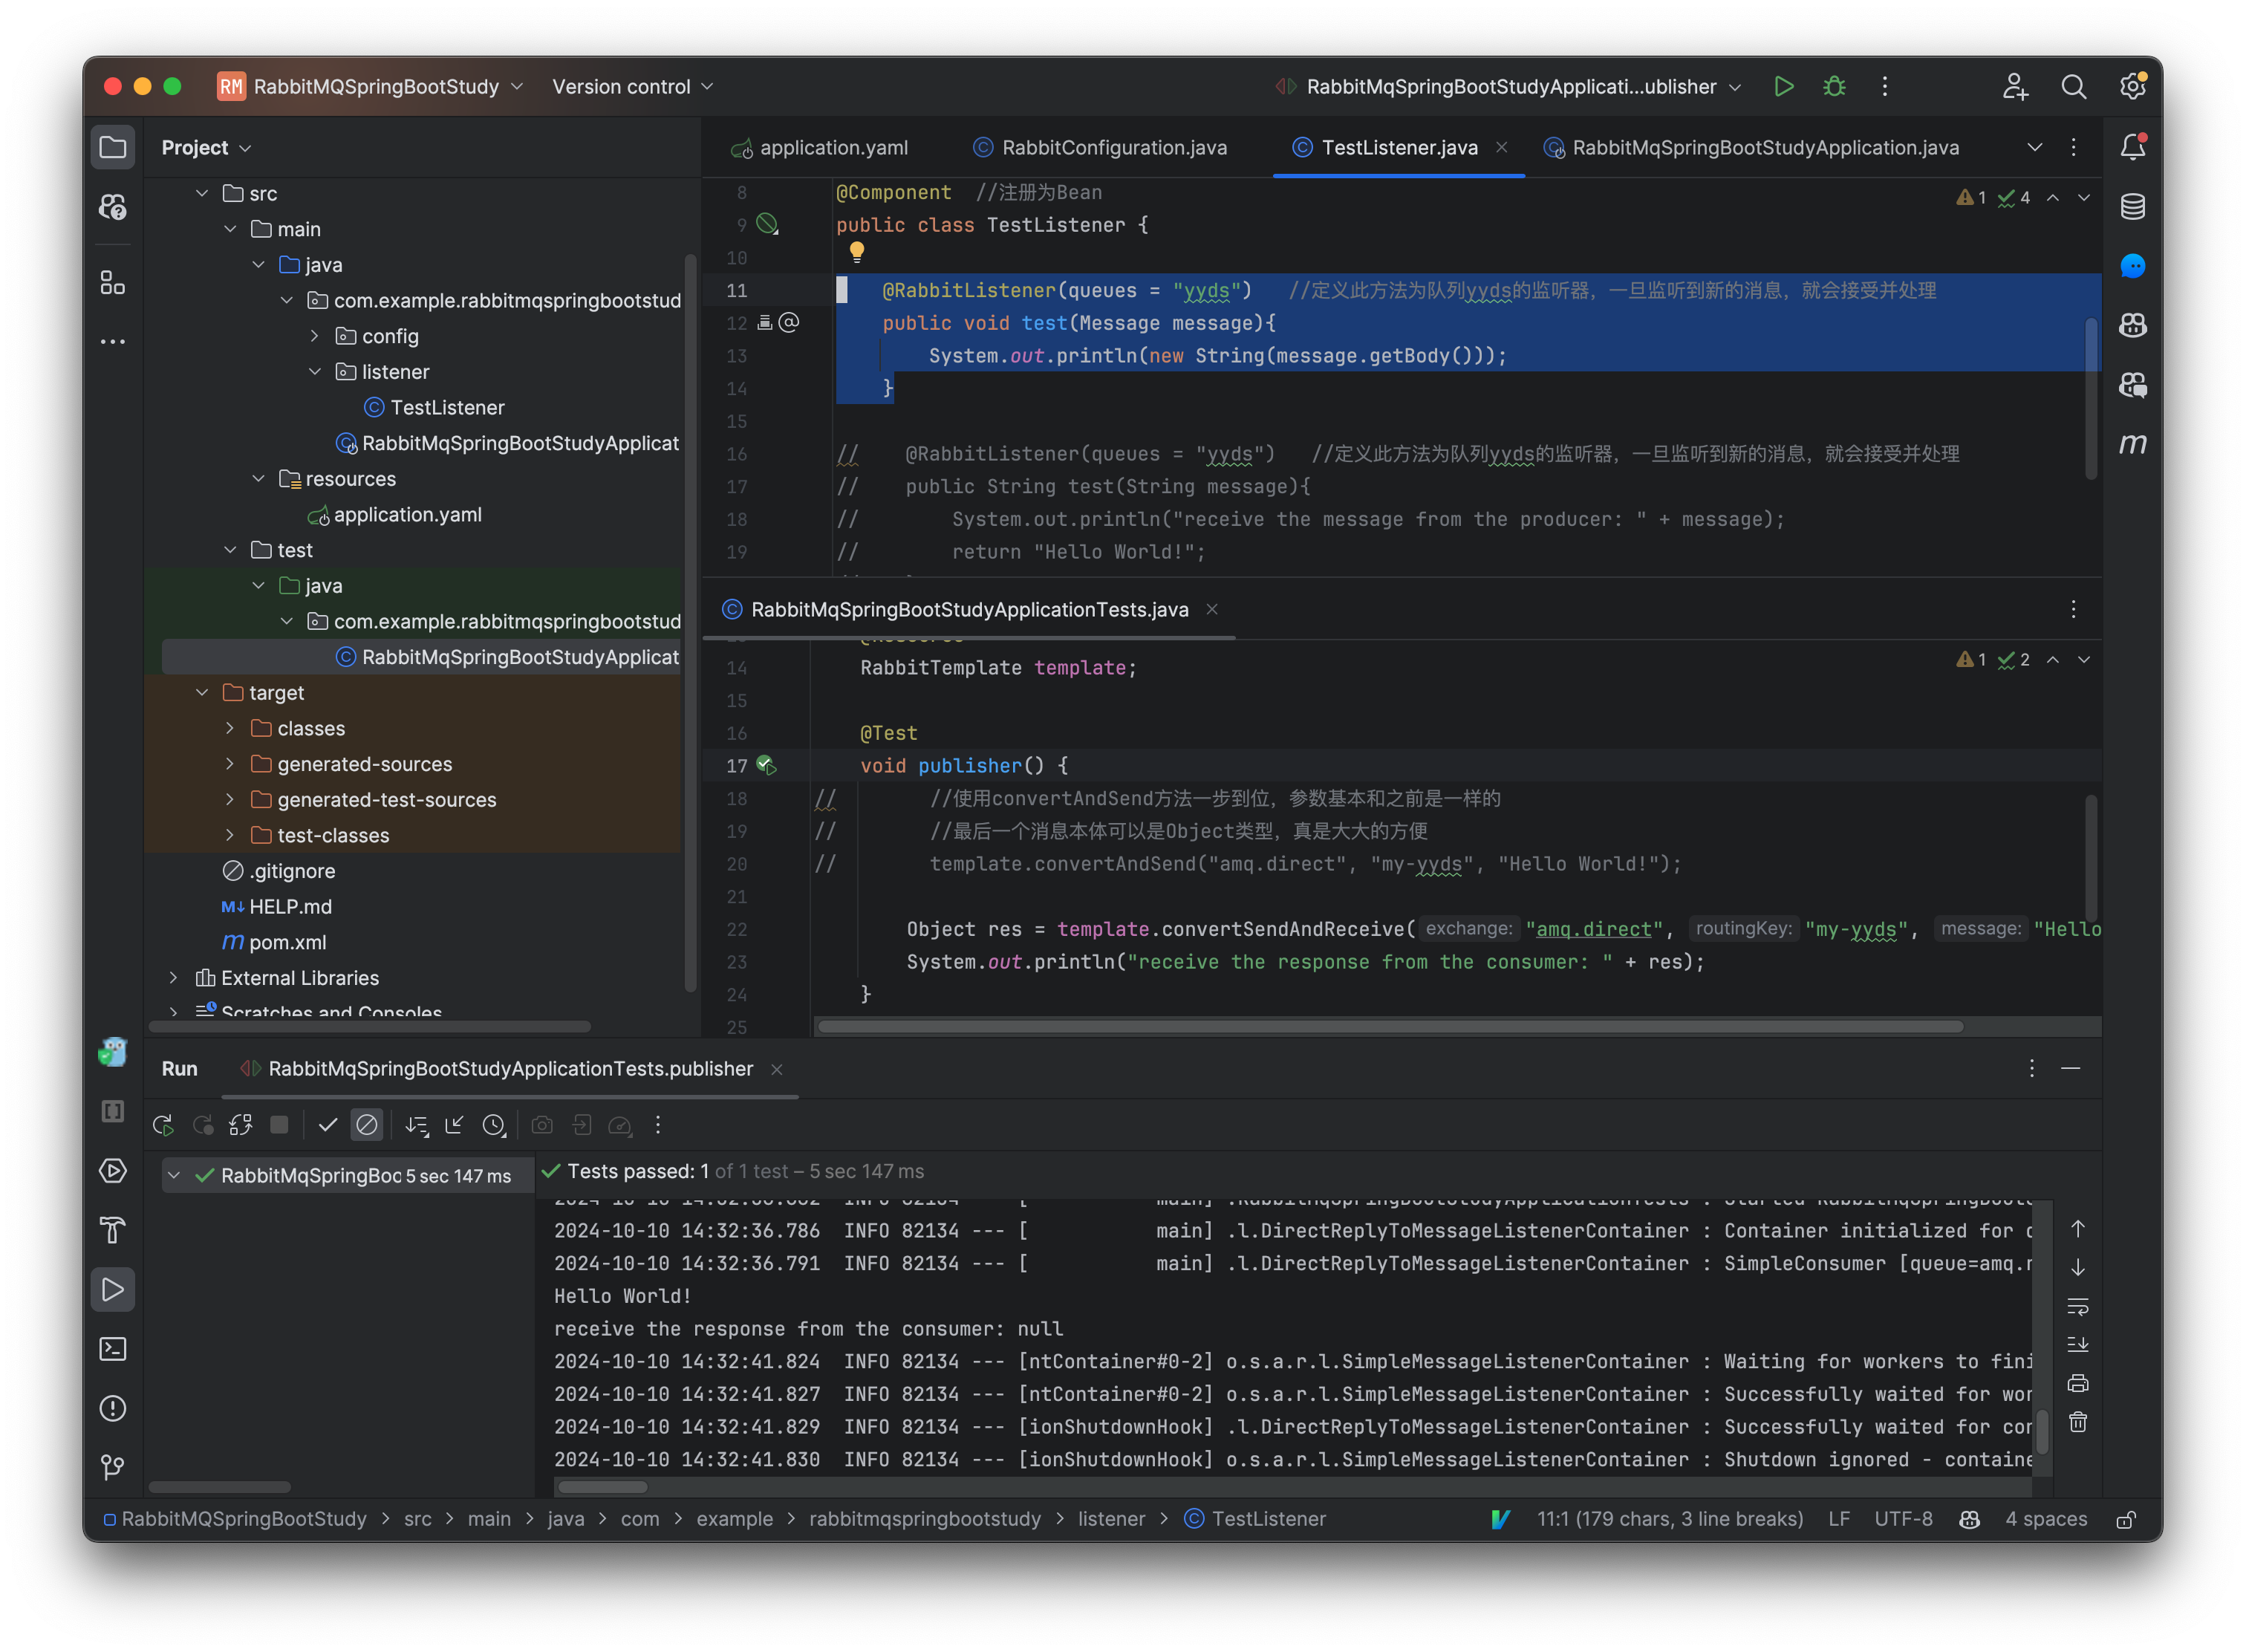Open the Database tool window icon
The width and height of the screenshot is (2246, 1652).
point(2132,207)
